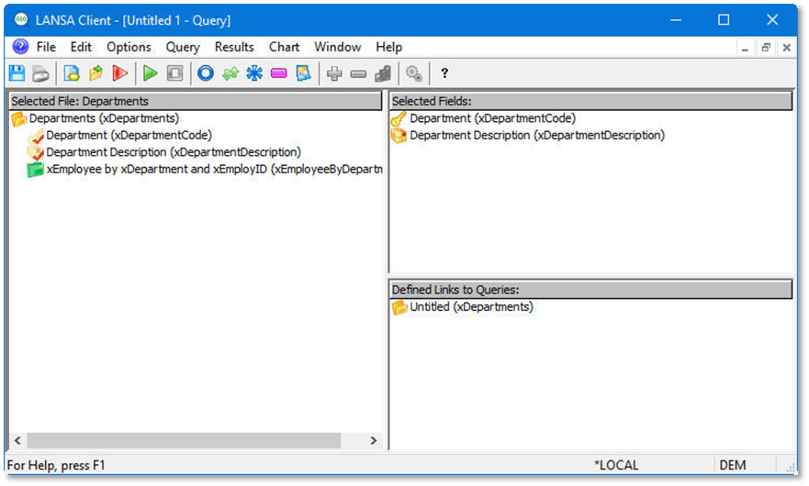
Task: Click the grey printer icon
Action: (x=40, y=73)
